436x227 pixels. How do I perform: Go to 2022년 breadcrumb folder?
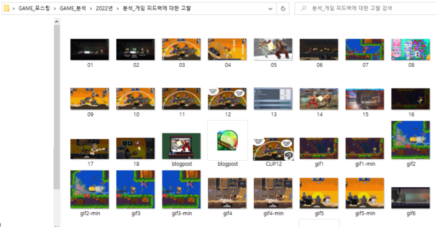tap(104, 8)
